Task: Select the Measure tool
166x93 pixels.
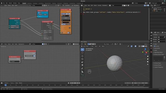Action: coord(82,72)
